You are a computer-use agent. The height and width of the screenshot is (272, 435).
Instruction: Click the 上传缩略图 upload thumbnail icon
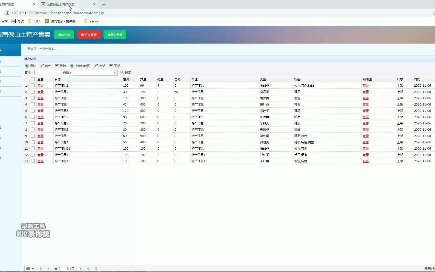click(72, 66)
